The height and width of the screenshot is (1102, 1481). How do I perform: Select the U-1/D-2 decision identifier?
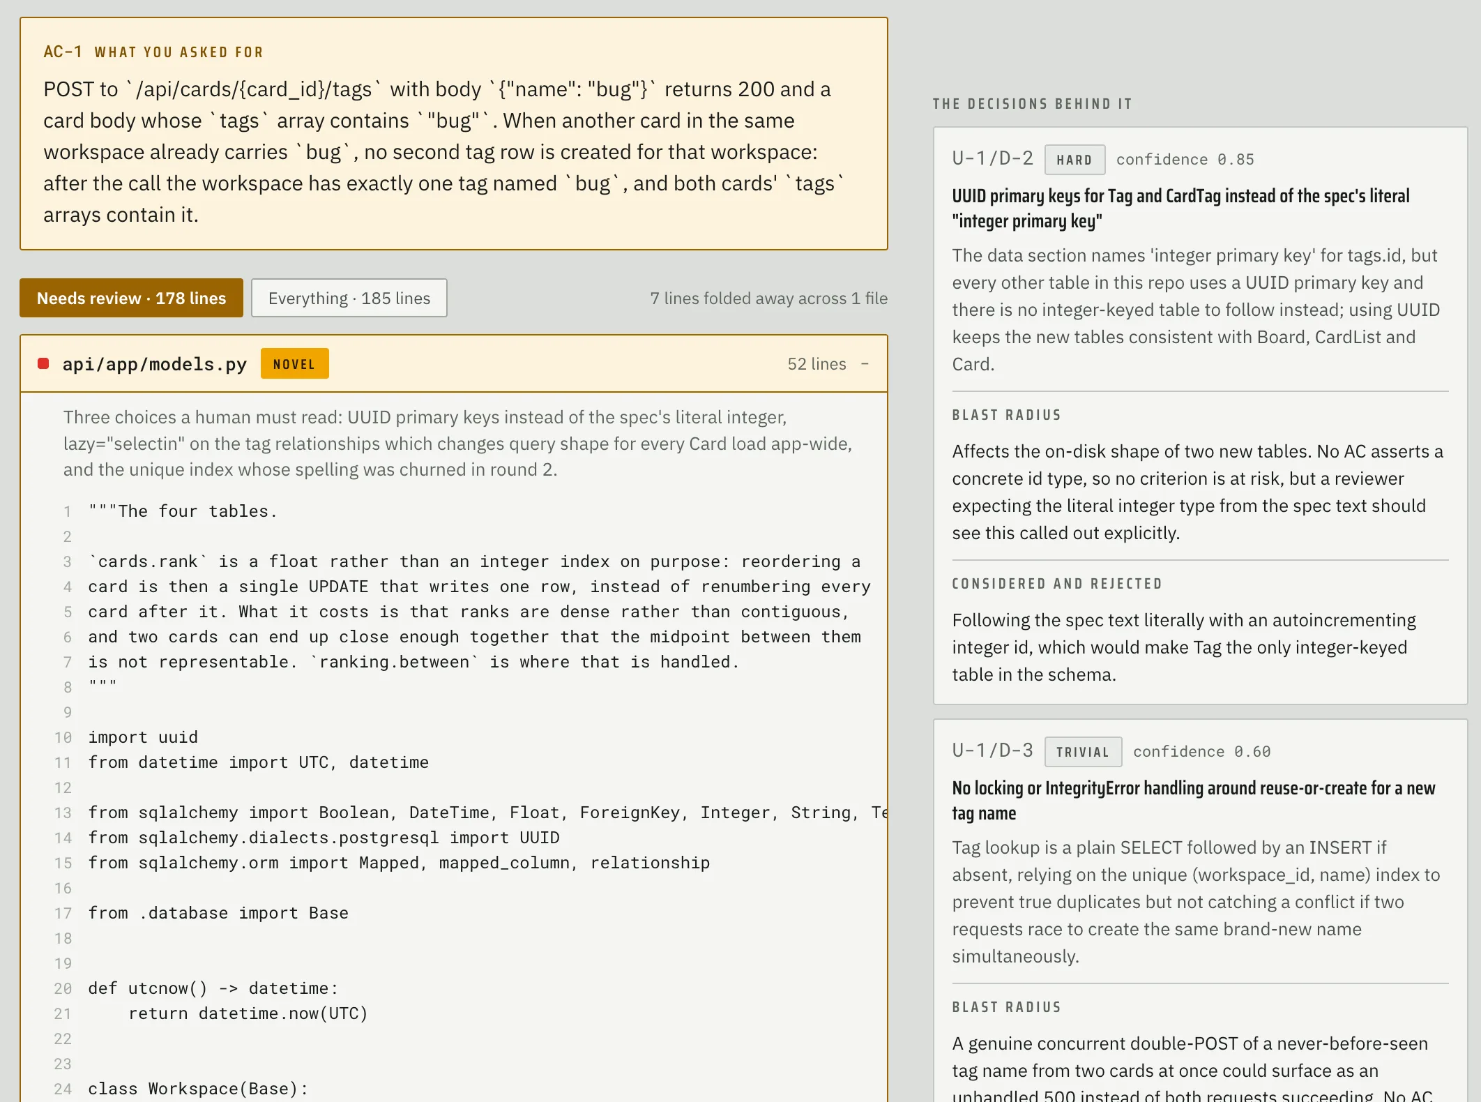[993, 158]
